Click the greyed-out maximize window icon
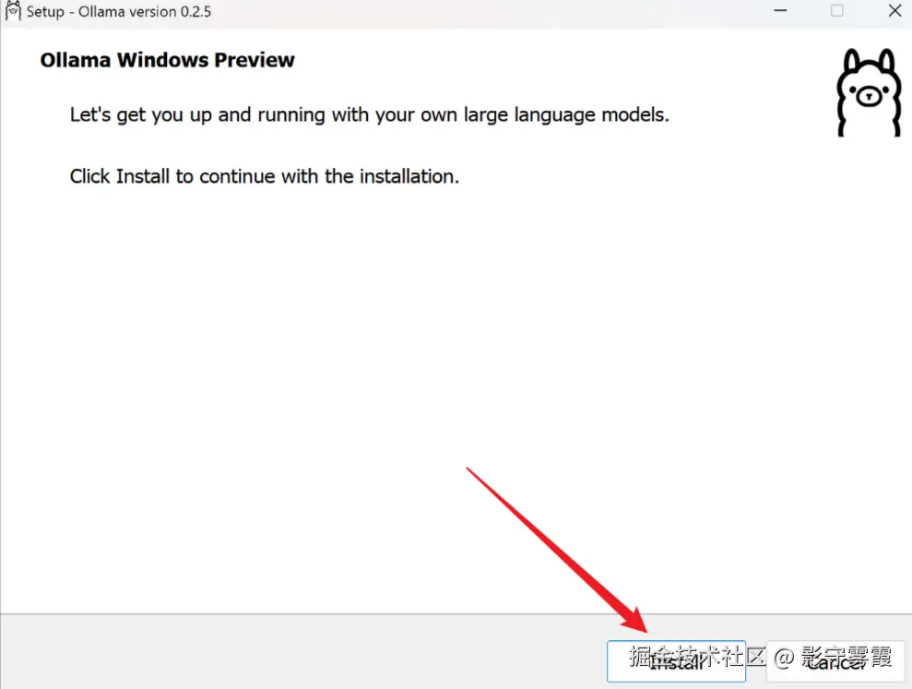 click(837, 10)
